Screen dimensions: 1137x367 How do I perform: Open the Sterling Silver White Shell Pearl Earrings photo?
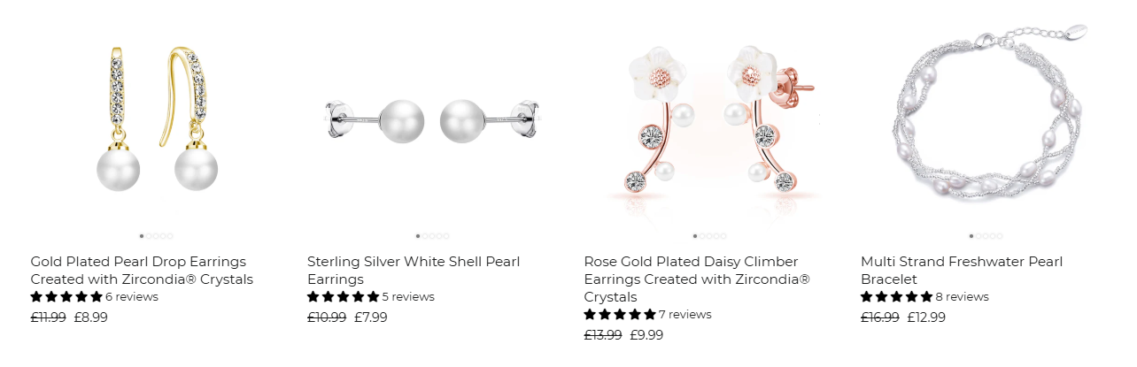[x=433, y=121]
